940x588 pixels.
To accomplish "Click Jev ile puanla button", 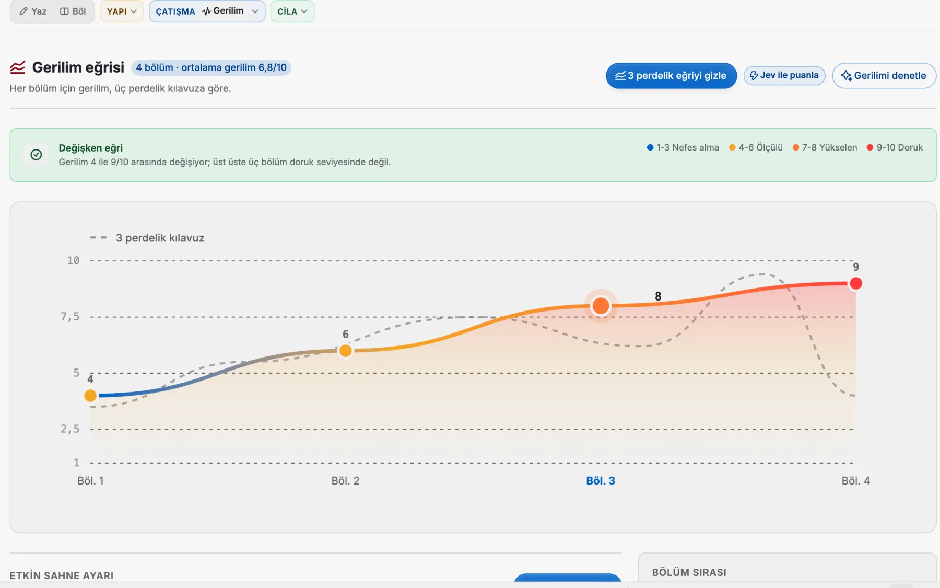I will coord(784,75).
